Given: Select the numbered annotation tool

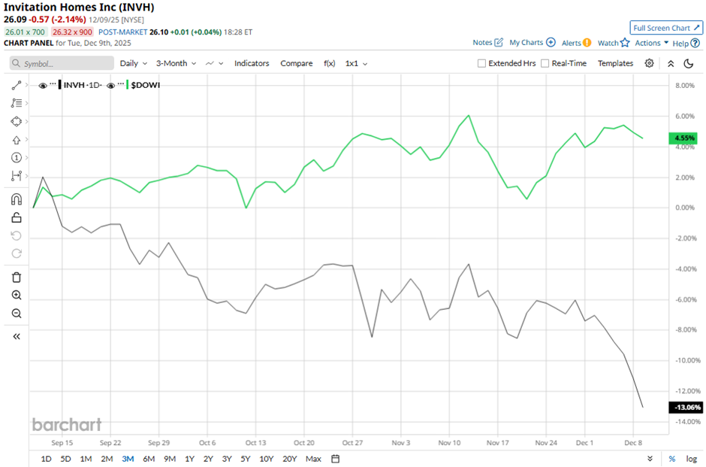Looking at the screenshot, I should (x=17, y=158).
